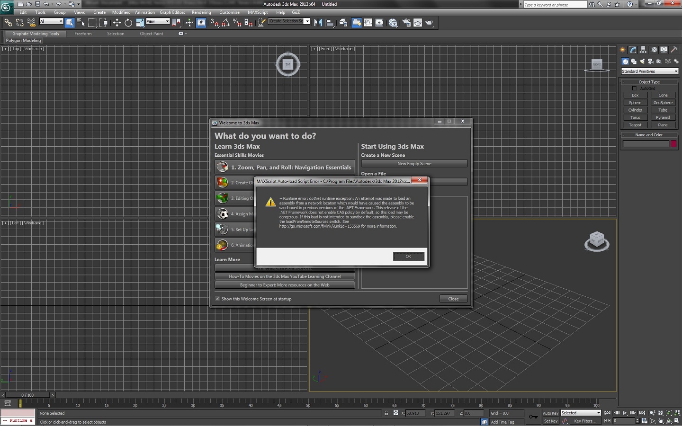Activate Select and Rotate tool
This screenshot has width=682, height=426.
click(128, 22)
